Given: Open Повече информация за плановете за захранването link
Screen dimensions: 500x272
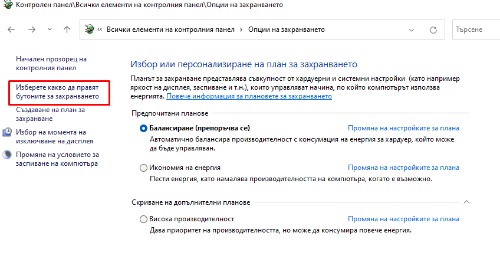Looking at the screenshot, I should pyautogui.click(x=249, y=96).
